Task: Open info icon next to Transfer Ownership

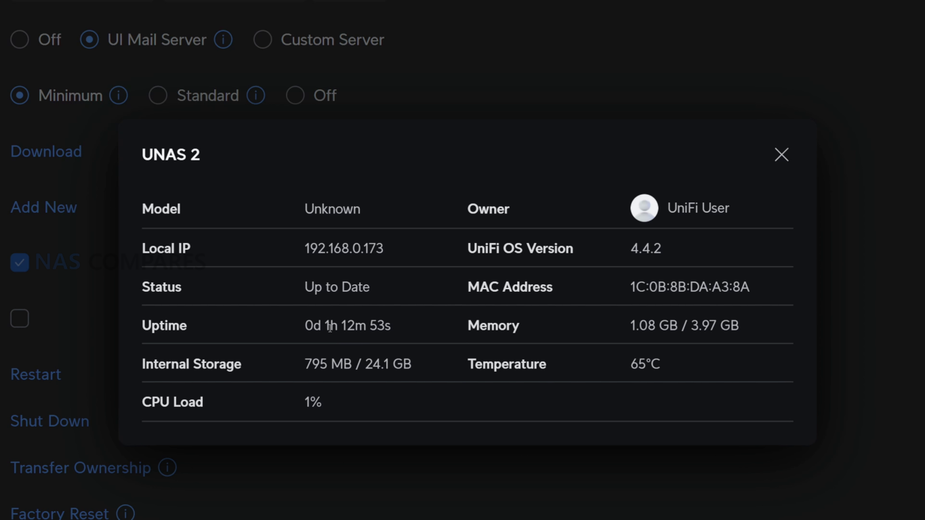Action: [x=167, y=468]
